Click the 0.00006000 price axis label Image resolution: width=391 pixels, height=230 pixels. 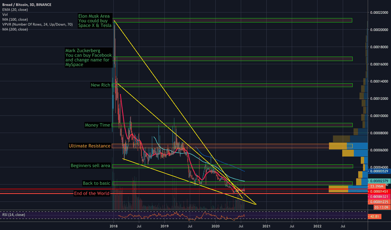379,150
